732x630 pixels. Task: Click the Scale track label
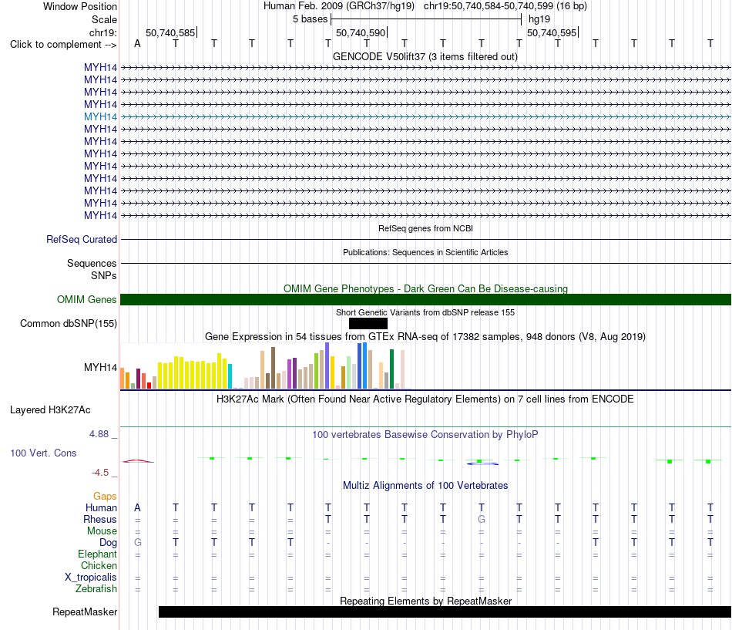point(104,19)
